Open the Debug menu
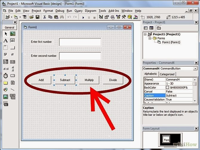Viewport: 200px width, 150px height. point(60,11)
